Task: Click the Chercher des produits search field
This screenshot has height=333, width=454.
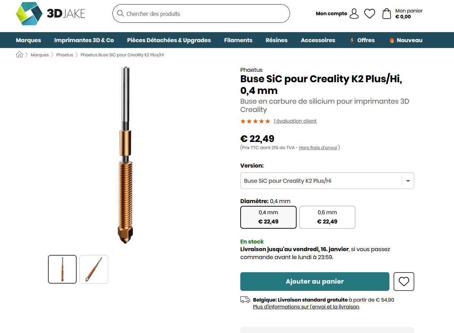Action: pos(204,14)
